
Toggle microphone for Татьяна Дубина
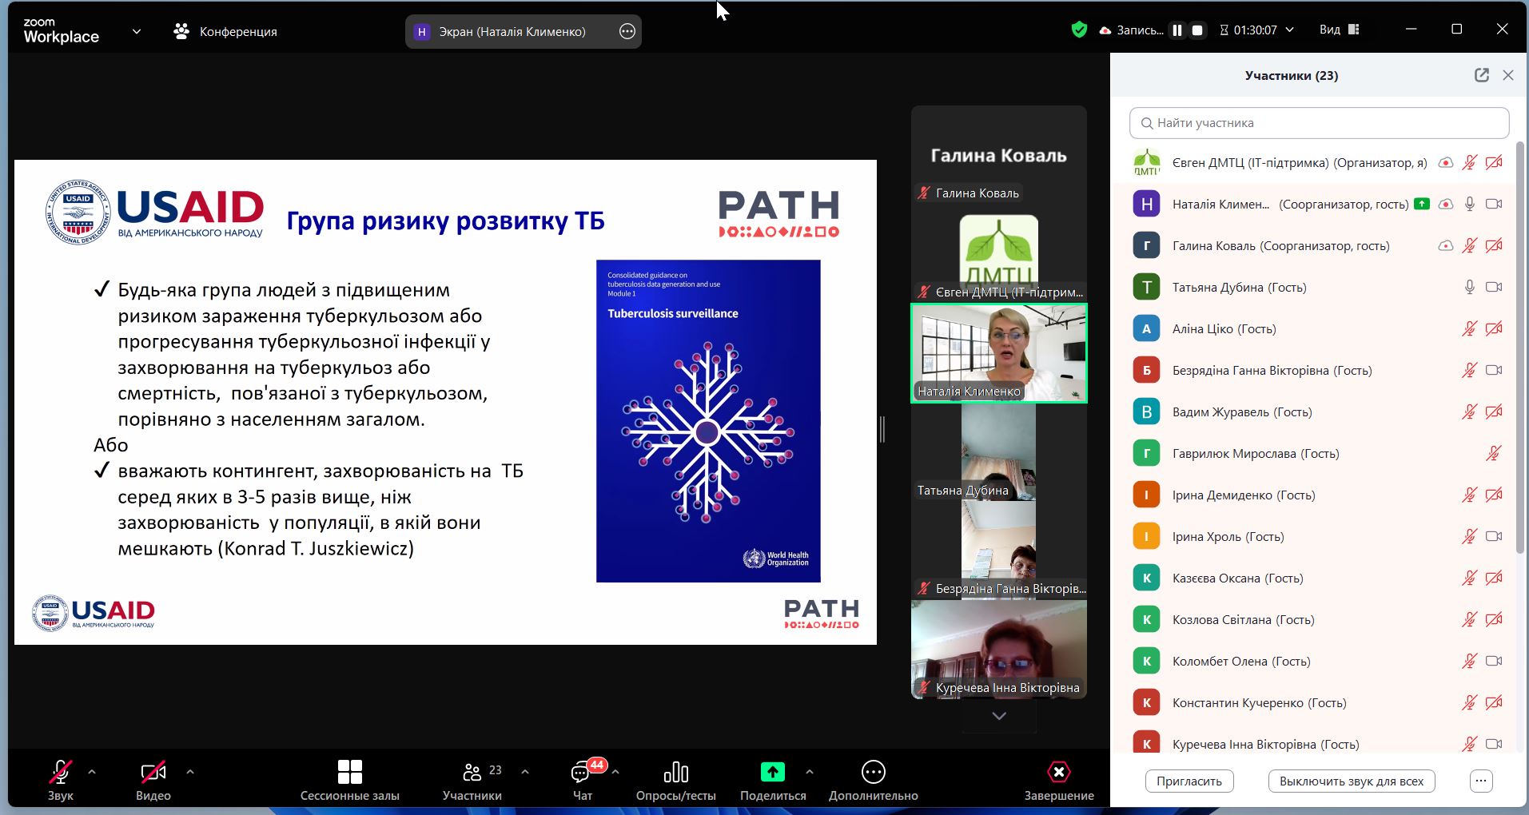(1469, 288)
